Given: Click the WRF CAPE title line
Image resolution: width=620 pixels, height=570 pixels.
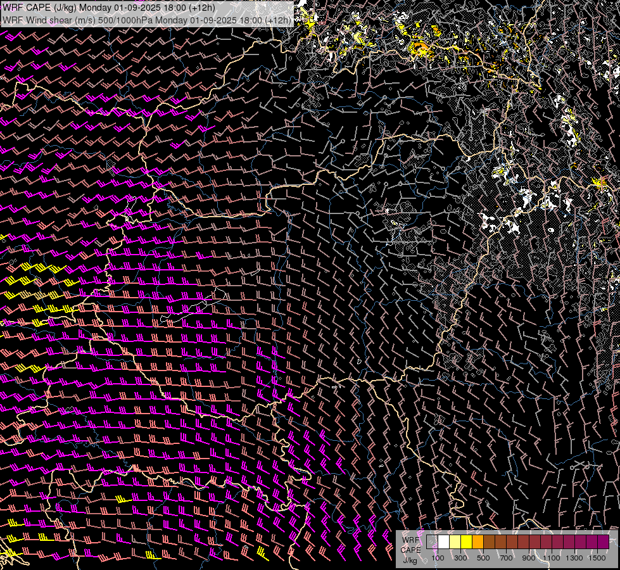Looking at the screenshot, I should click(109, 8).
